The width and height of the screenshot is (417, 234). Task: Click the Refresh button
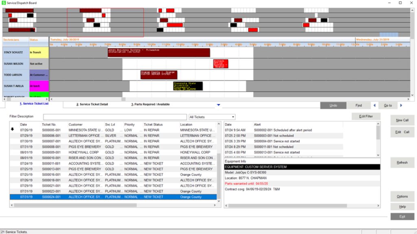coord(402,162)
